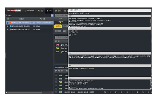
Task: Click the icon of the DB-ORACLE asset
Action: tap(11, 26)
